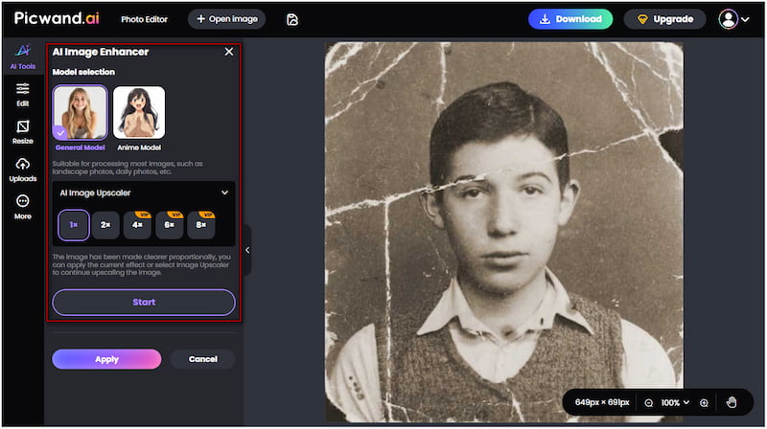Select the 1x upscale option
Screen dimensions: 767x429
(73, 225)
